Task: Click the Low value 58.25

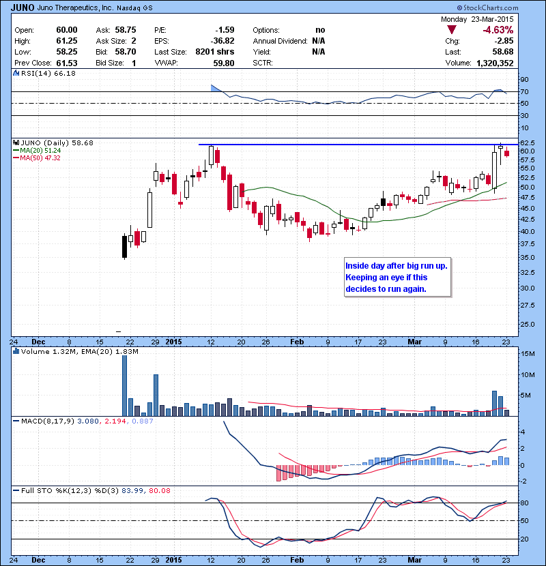Action: point(67,52)
